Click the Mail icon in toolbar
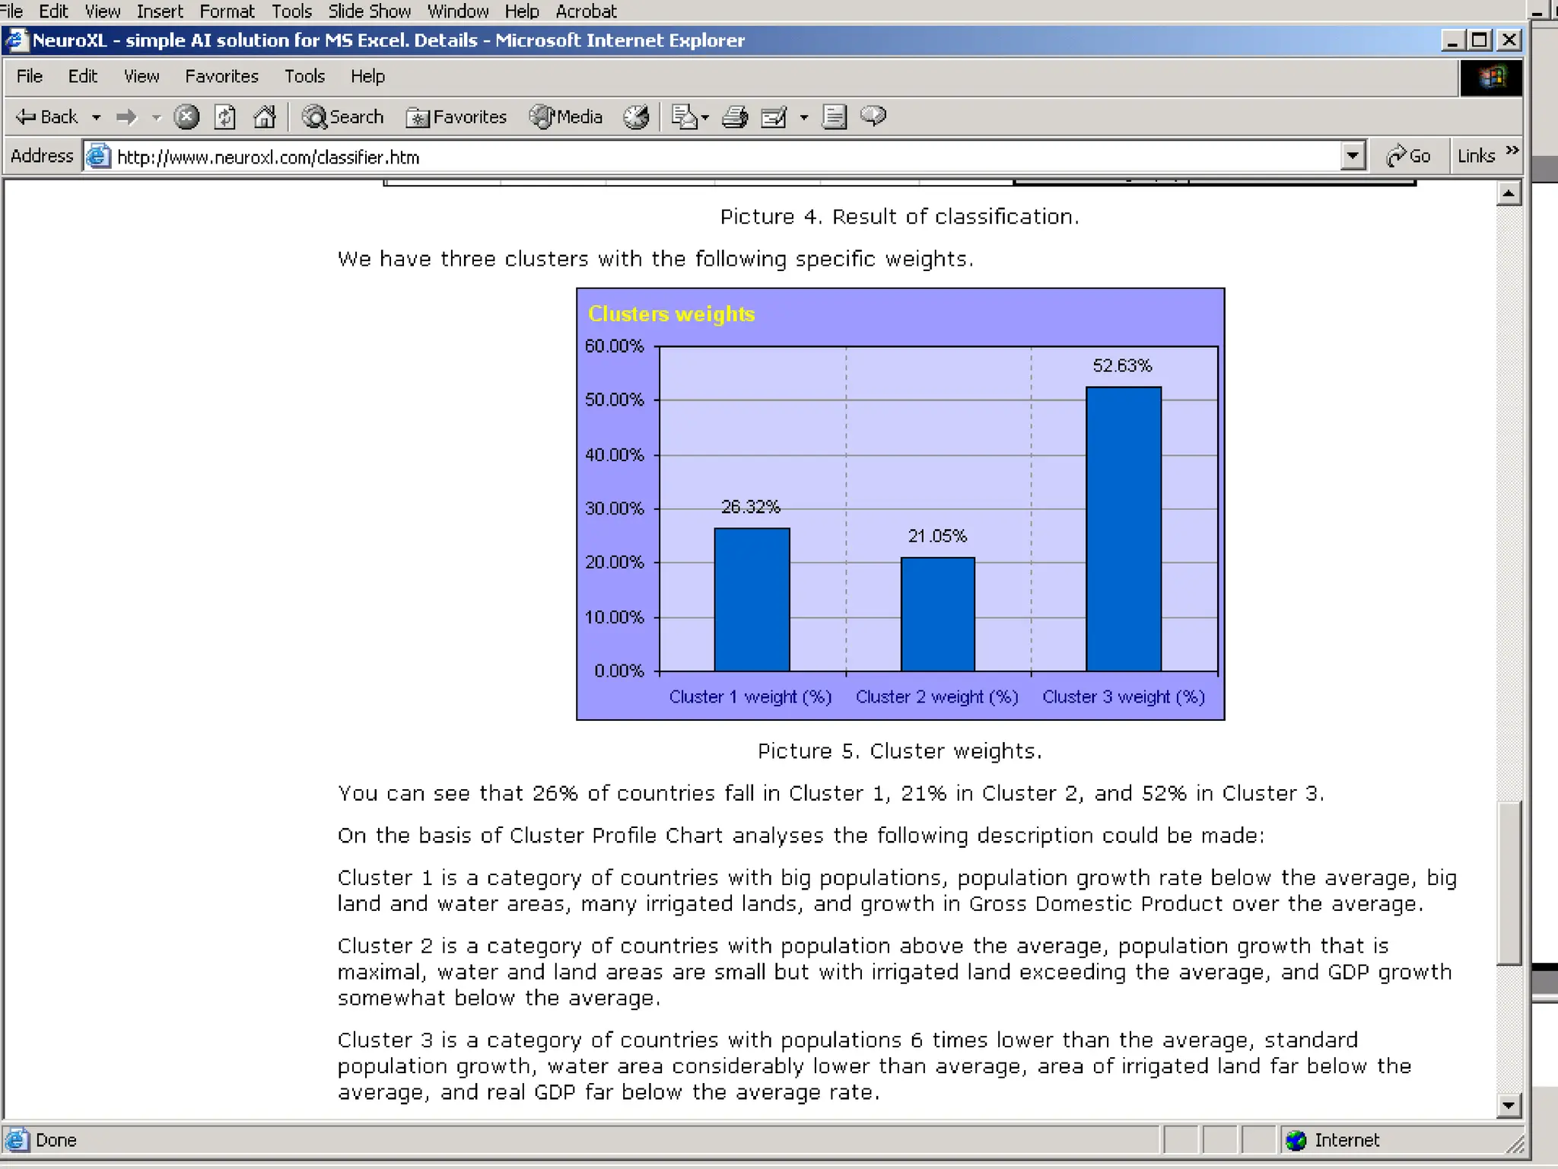The image size is (1558, 1169). (x=684, y=116)
